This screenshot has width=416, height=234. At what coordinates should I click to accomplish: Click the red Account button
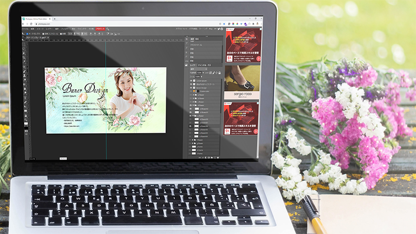coord(100,29)
